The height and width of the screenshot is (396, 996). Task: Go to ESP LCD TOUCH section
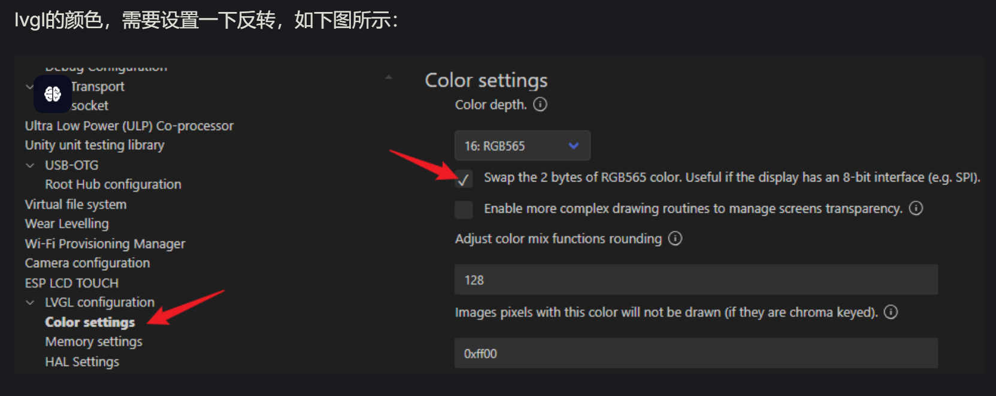coord(71,283)
